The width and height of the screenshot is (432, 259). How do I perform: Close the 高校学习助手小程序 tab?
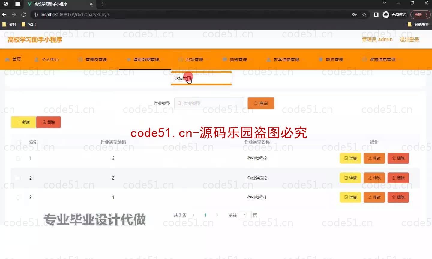click(x=91, y=4)
